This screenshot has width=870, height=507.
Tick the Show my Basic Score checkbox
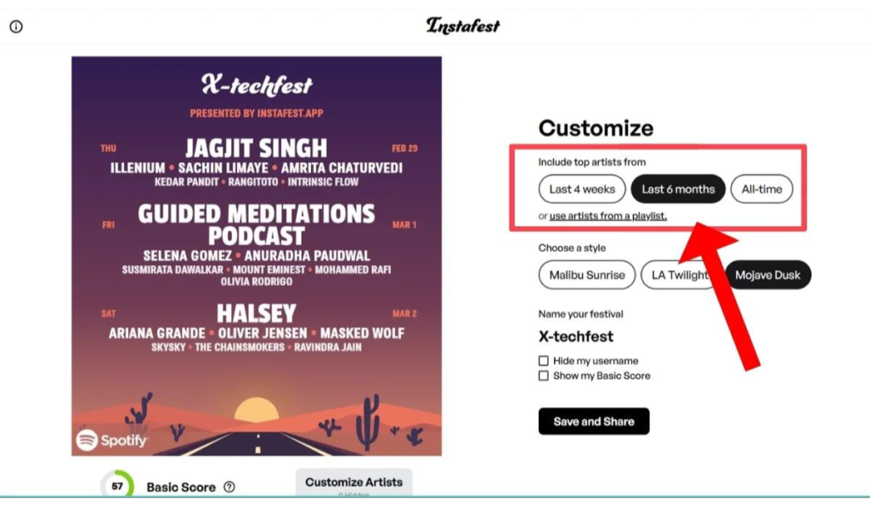pyautogui.click(x=543, y=375)
